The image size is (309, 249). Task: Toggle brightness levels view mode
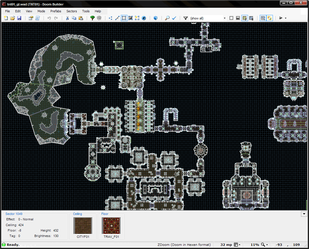238,18
